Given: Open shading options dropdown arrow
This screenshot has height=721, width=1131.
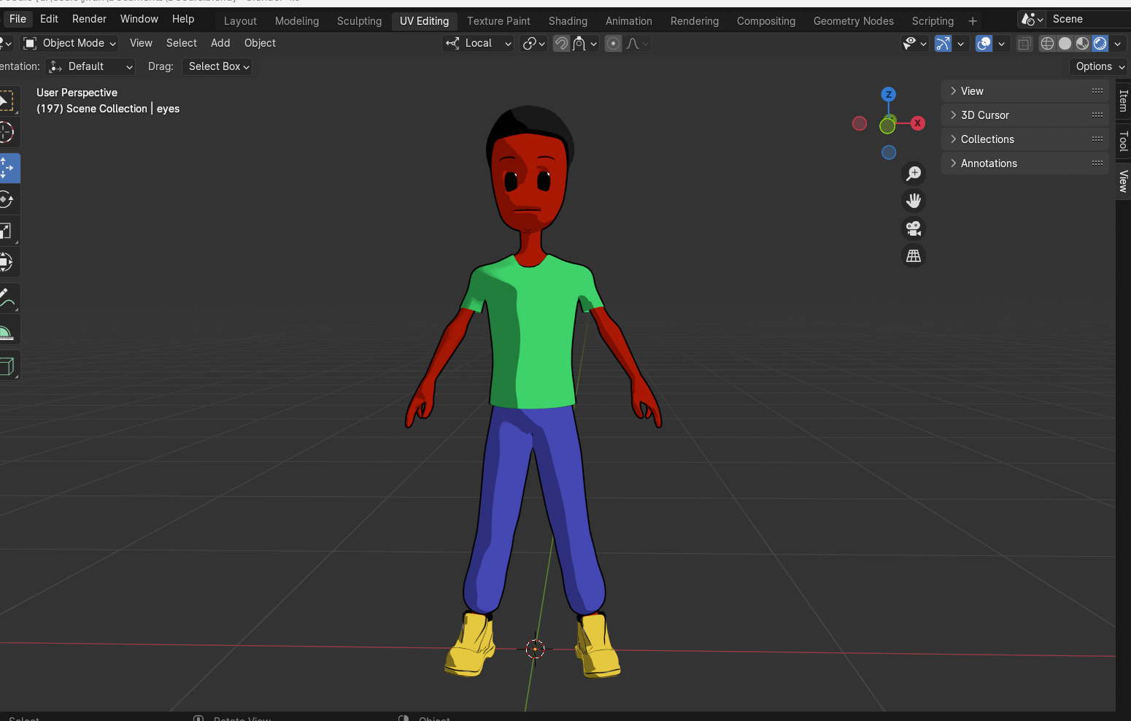Looking at the screenshot, I should [x=1118, y=43].
